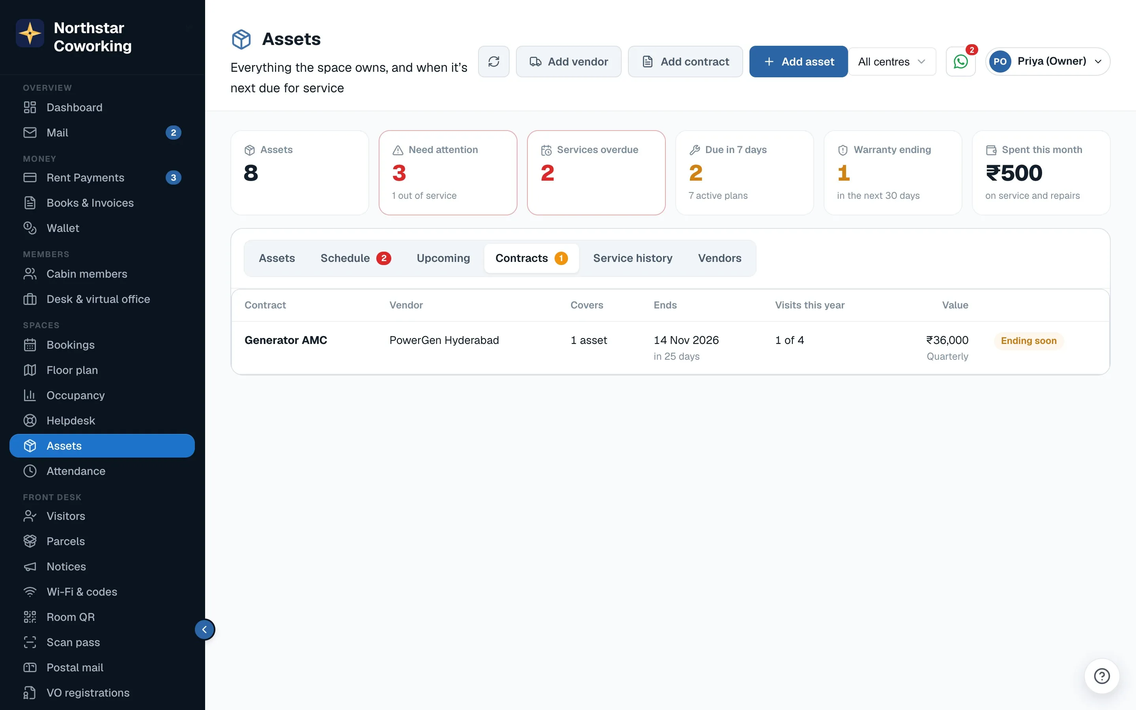The width and height of the screenshot is (1136, 710).
Task: Click the Ending soon status badge
Action: coord(1028,341)
